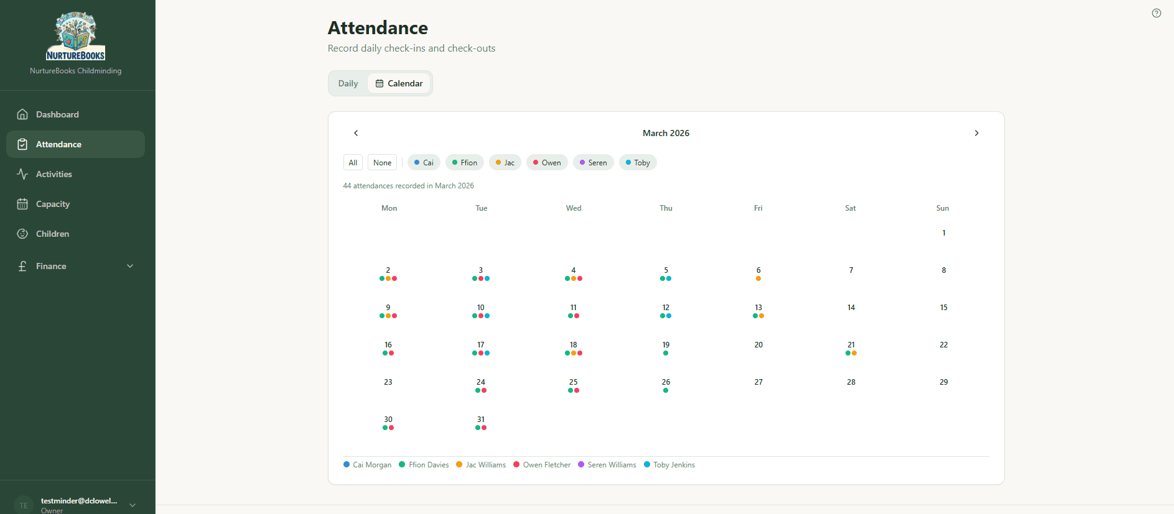This screenshot has width=1174, height=514.
Task: Click the March 2026 month title
Action: 666,133
